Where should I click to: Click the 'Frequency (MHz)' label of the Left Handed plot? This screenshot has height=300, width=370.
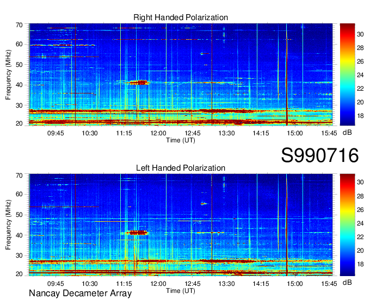click(8, 225)
